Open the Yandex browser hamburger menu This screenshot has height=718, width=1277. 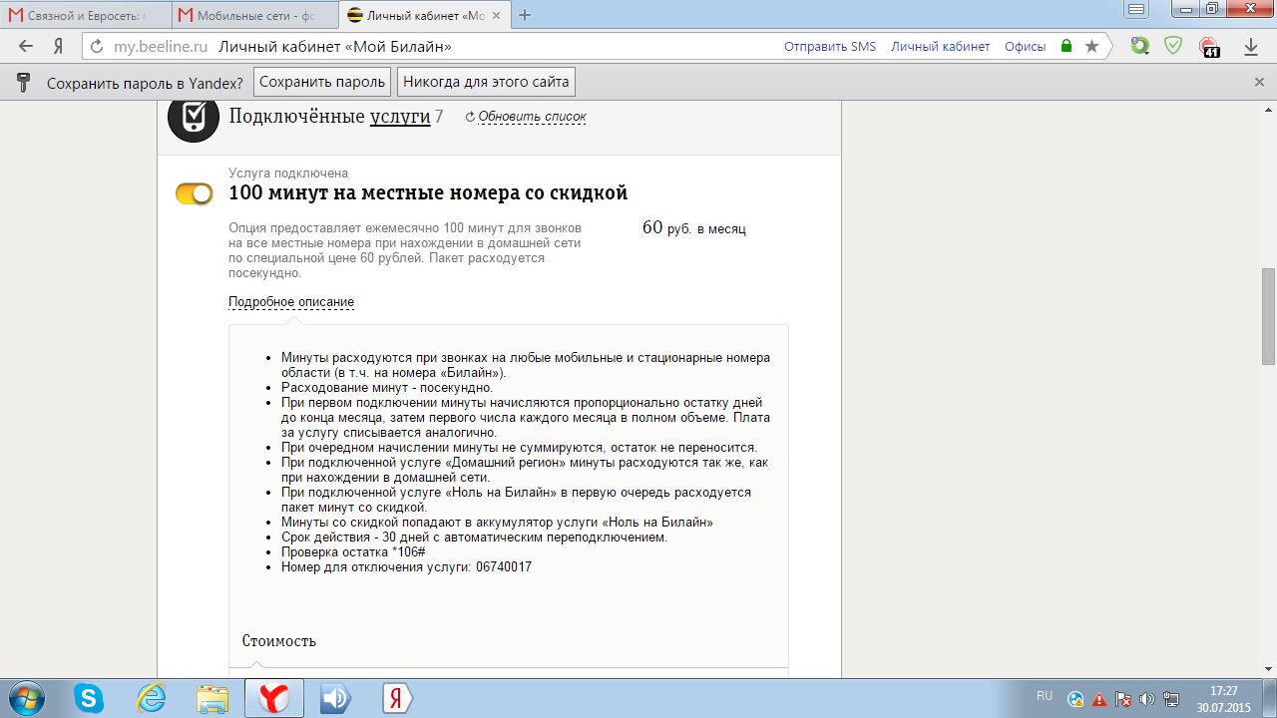1134,9
